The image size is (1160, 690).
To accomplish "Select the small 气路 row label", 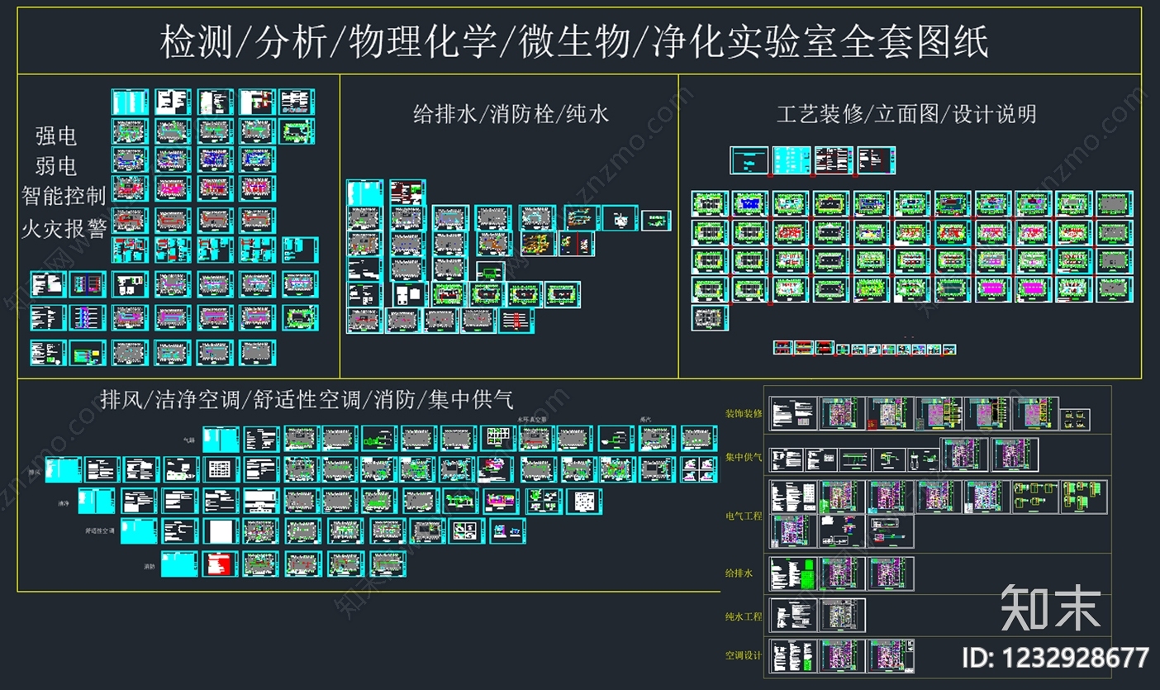I will click(x=189, y=440).
